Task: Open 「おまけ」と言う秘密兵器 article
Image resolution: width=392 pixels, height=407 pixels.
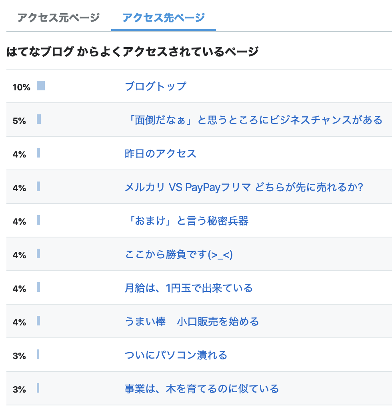Action: click(x=186, y=221)
